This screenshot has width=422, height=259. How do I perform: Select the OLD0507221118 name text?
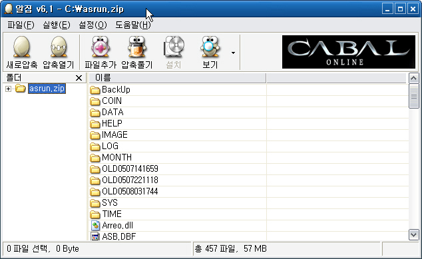click(x=130, y=180)
